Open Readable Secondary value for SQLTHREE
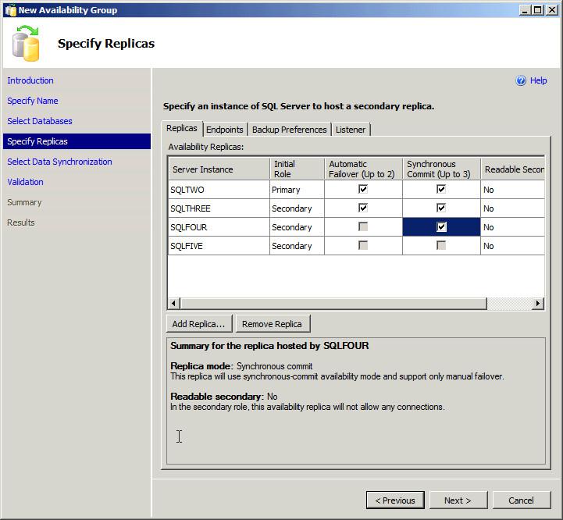This screenshot has width=563, height=520. (512, 208)
